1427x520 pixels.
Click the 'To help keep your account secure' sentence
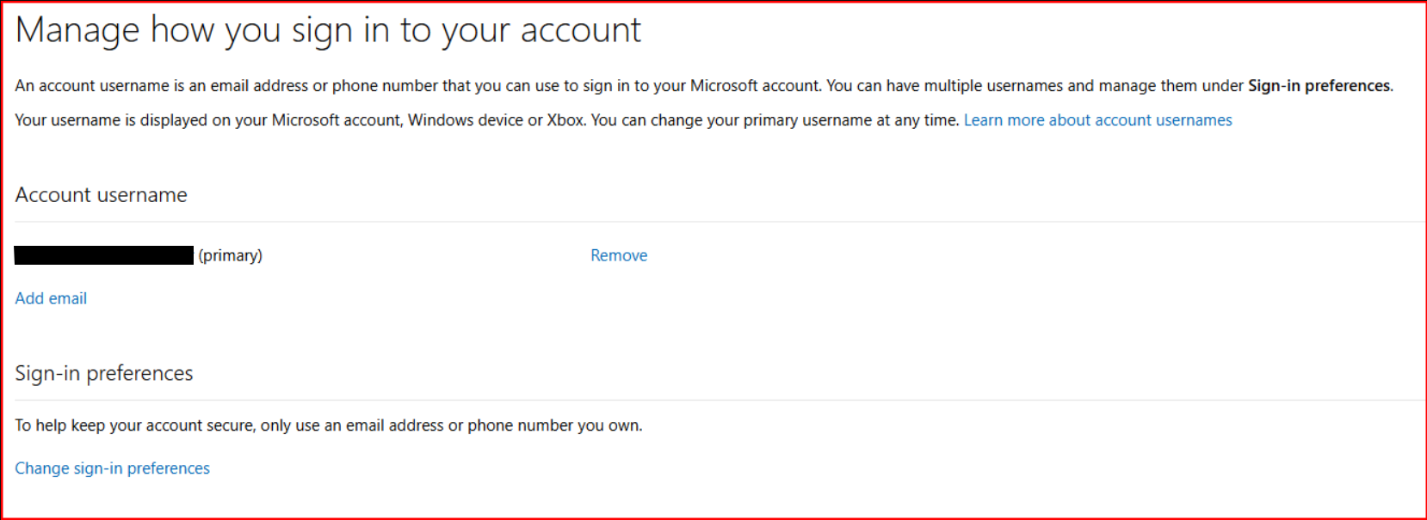pyautogui.click(x=329, y=425)
